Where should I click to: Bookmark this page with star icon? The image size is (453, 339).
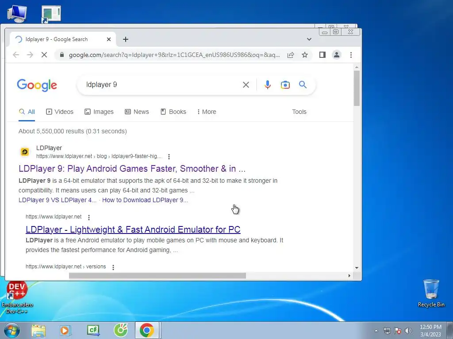click(x=304, y=55)
